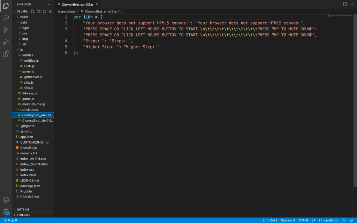
Task: Open the Source Control view
Action: pos(6,30)
